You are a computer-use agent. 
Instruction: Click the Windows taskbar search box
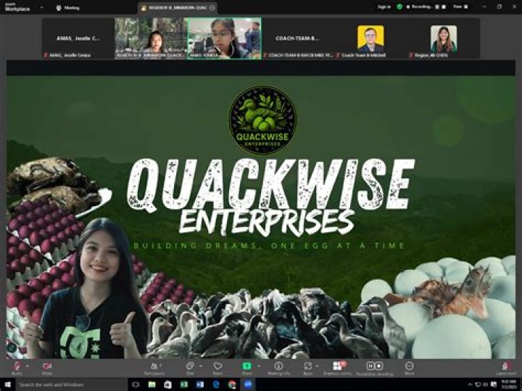[65, 384]
